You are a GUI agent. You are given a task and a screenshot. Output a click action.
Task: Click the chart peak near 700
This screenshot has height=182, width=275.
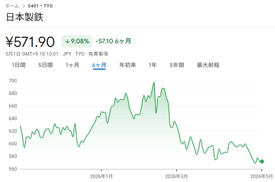pos(154,82)
